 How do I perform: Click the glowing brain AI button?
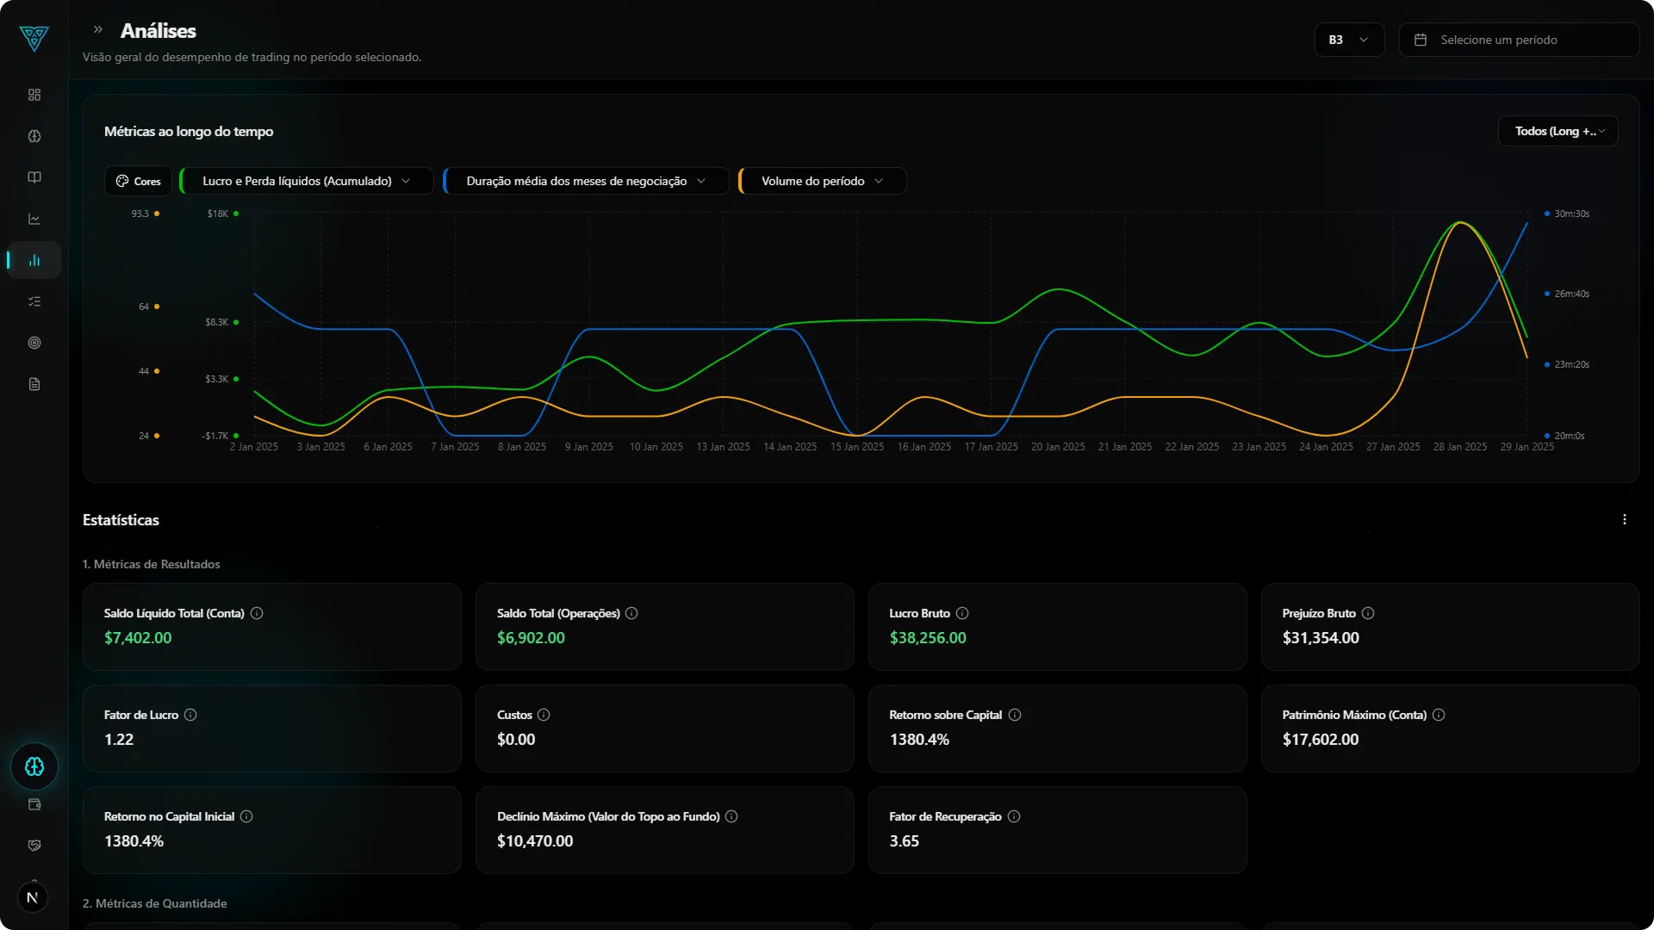coord(34,766)
